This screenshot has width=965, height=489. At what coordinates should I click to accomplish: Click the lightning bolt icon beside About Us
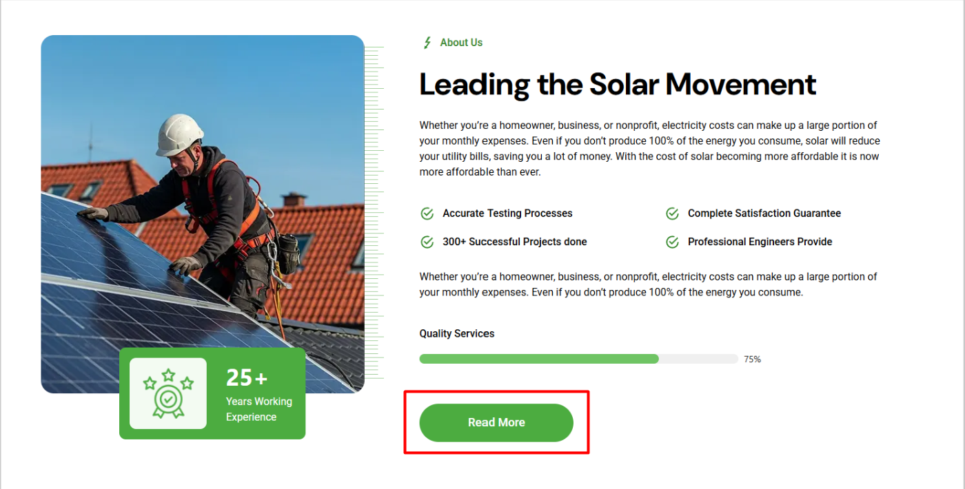[x=427, y=43]
